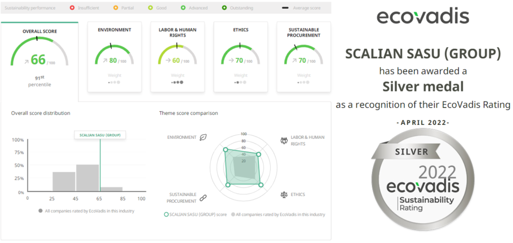This screenshot has width=513, height=243.
Task: Click the 100% y-axis label on histogram
Action: tap(18, 140)
